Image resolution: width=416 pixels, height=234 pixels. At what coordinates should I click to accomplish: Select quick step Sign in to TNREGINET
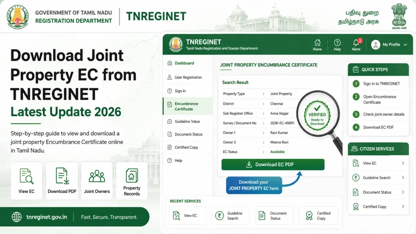(x=378, y=84)
